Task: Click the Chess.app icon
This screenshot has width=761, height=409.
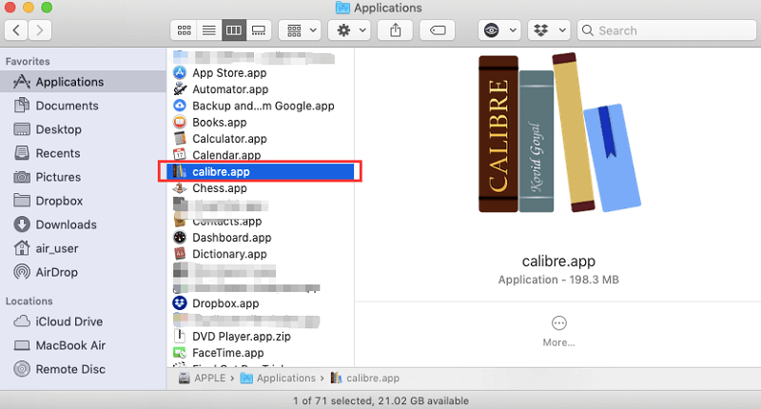Action: tap(180, 187)
